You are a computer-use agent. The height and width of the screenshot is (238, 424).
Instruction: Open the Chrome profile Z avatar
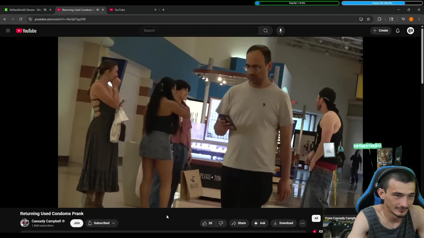[411, 19]
